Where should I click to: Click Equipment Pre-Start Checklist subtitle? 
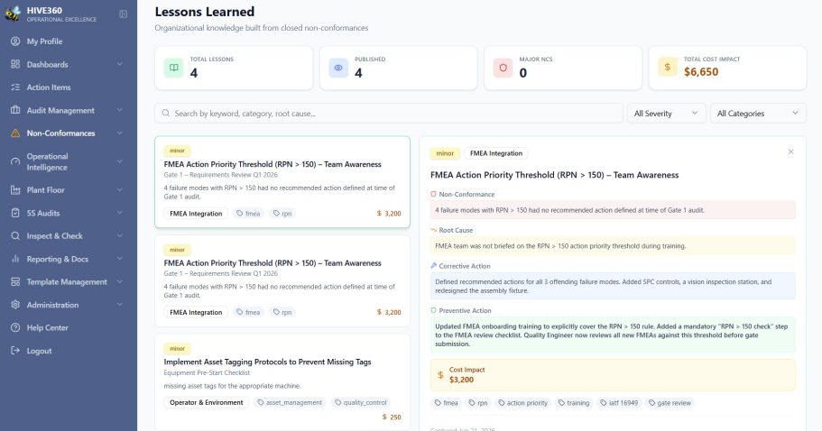207,373
